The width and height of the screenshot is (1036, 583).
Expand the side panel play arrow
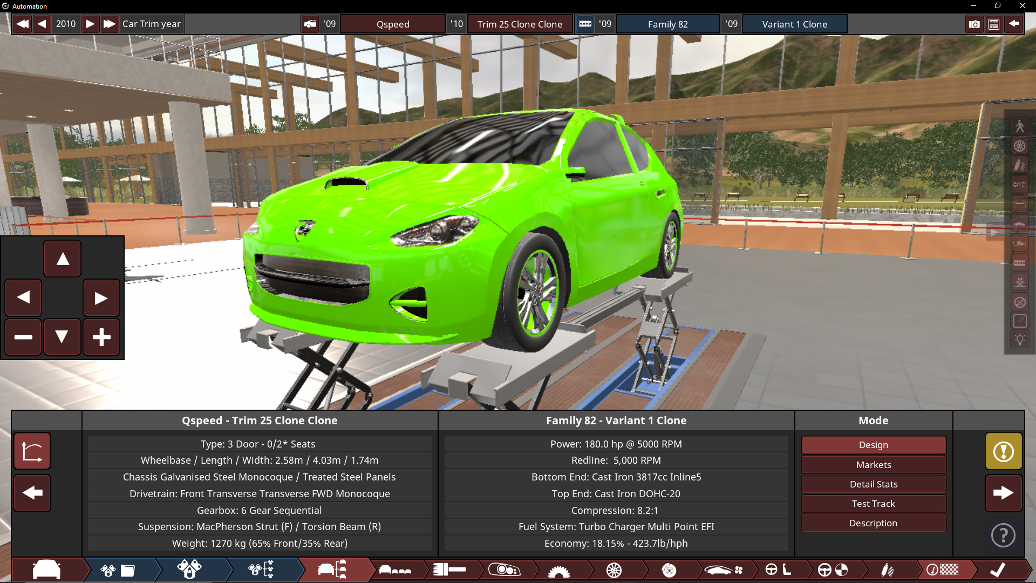[994, 233]
